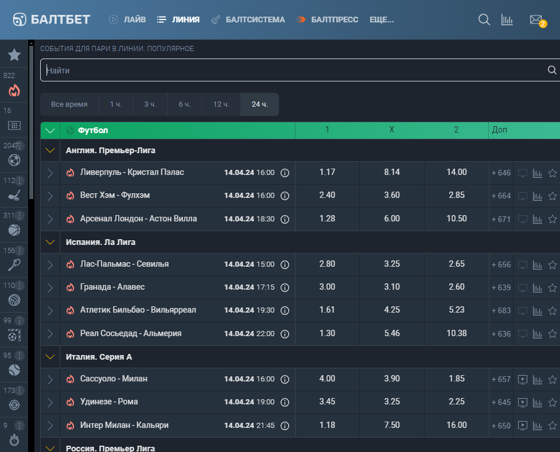Collapse Англия. Премьер-Лига group

(x=50, y=150)
